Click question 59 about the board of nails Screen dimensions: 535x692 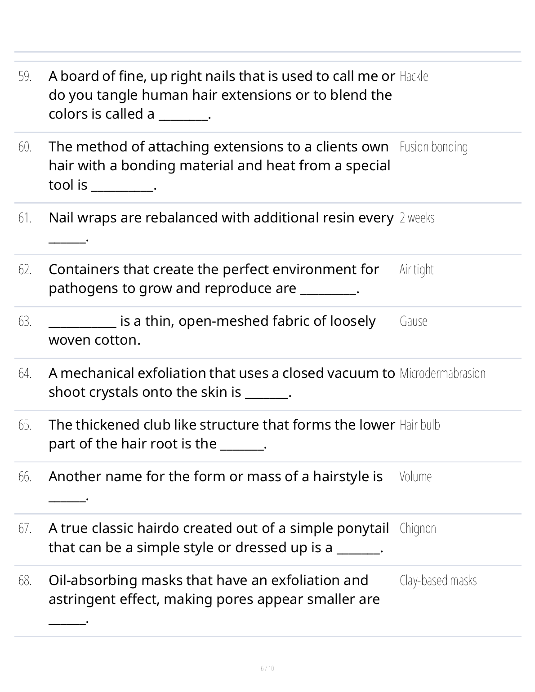[220, 95]
